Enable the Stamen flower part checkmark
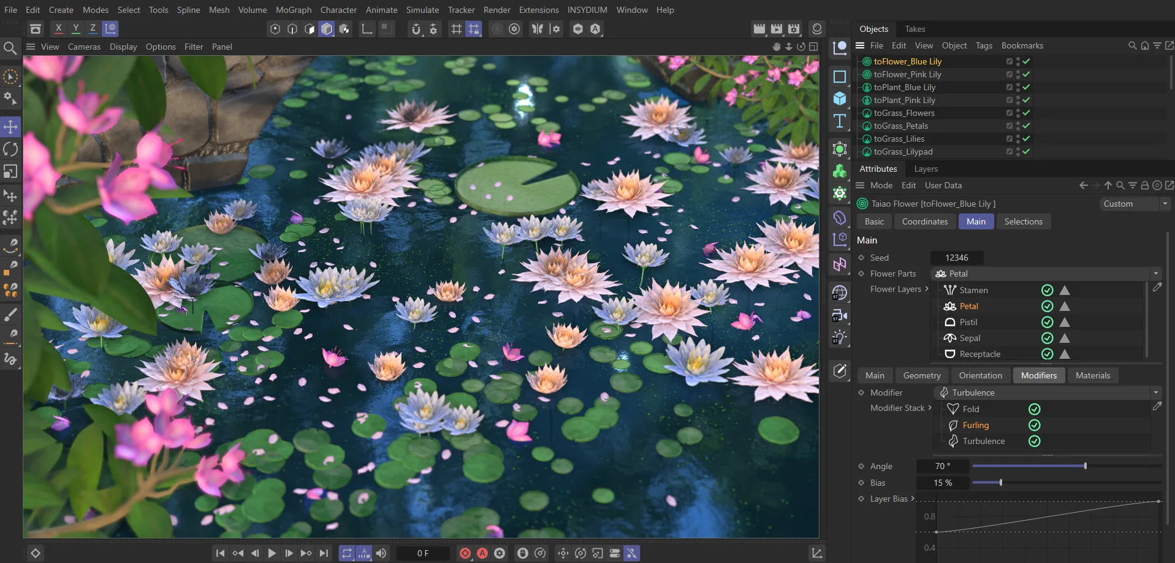 point(1048,289)
